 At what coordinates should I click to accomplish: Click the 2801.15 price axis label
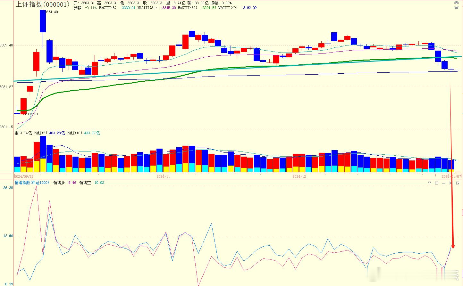tap(7, 127)
